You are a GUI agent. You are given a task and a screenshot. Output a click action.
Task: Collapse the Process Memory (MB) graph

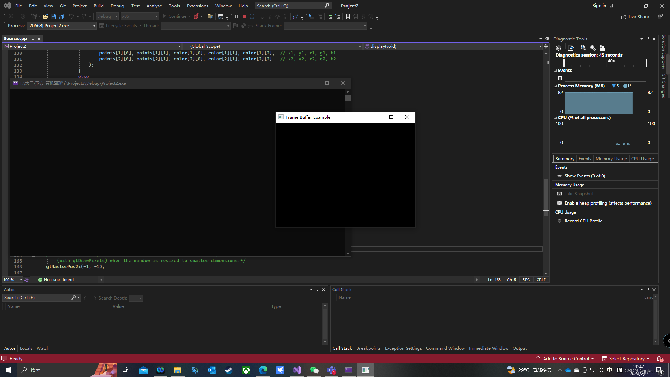click(x=556, y=86)
